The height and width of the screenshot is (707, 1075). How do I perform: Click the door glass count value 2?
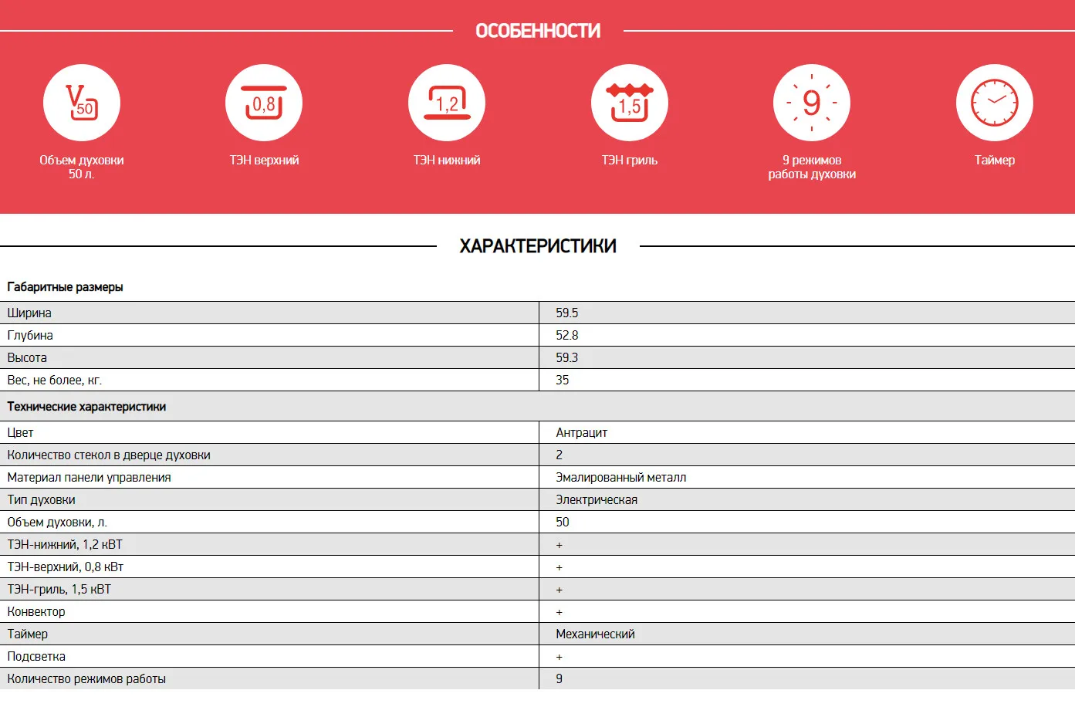tap(559, 455)
